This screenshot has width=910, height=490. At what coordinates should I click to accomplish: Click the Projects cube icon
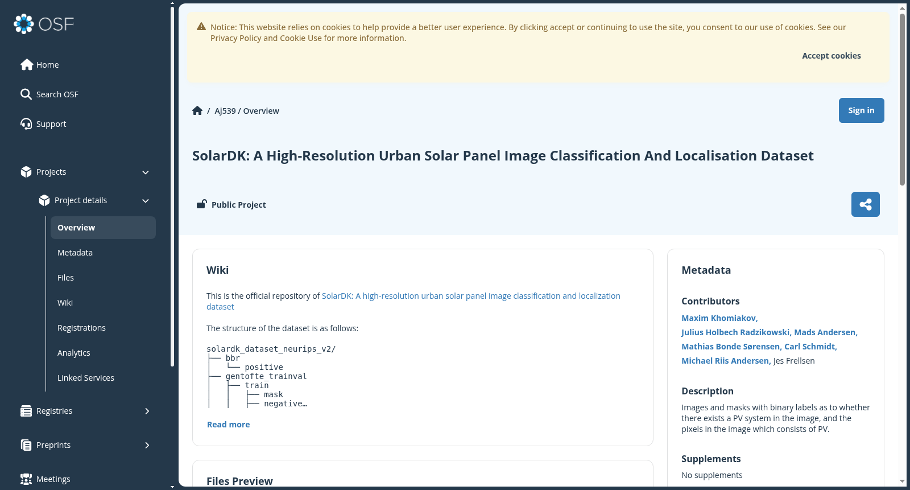26,172
